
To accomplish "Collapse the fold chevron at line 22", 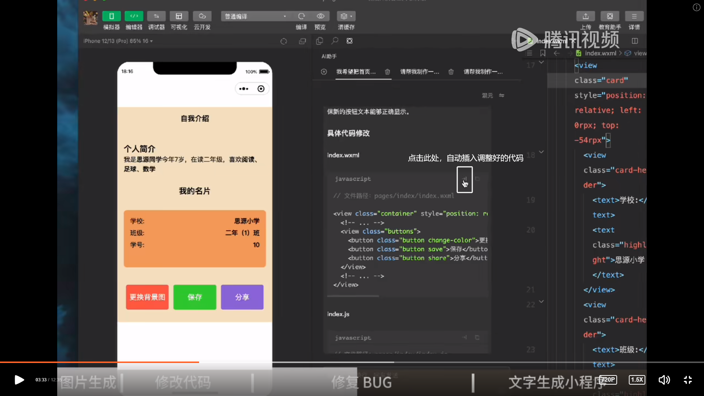I will coord(541,301).
